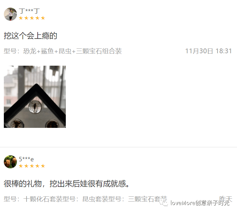
Task: Click the five-star rating under 5***e
Action: point(32,166)
